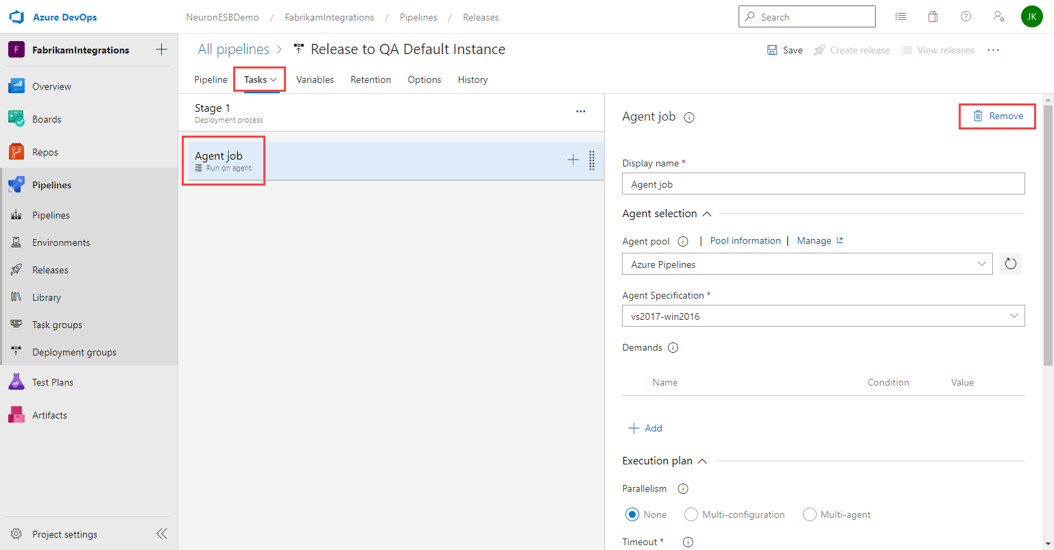Click info icon beside Agent pool
The image size is (1054, 550).
coord(682,241)
